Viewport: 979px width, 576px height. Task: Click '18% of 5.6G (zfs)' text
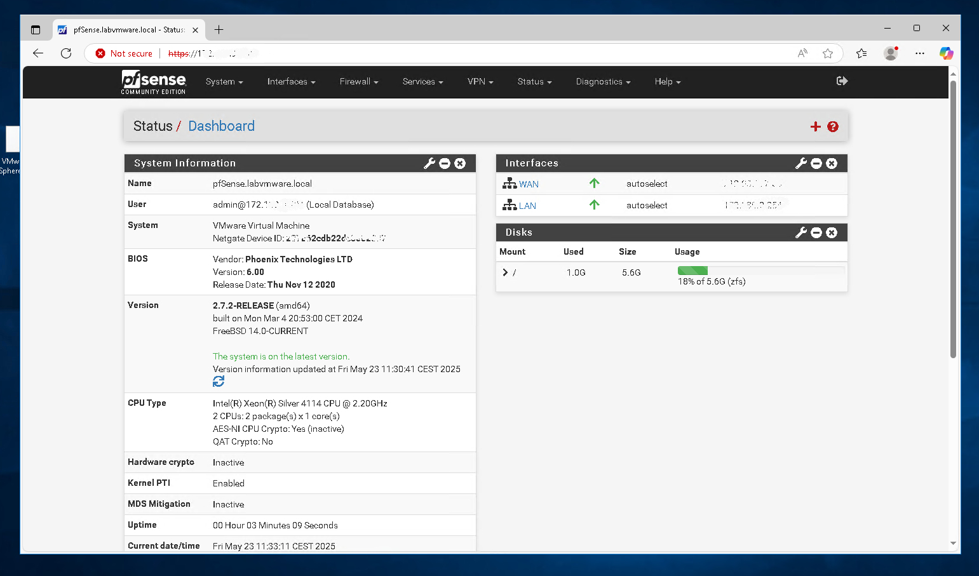712,281
